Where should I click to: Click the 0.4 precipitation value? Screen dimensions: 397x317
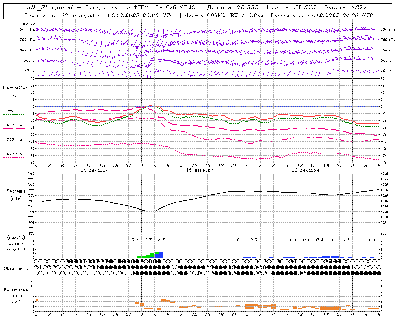tap(319, 240)
